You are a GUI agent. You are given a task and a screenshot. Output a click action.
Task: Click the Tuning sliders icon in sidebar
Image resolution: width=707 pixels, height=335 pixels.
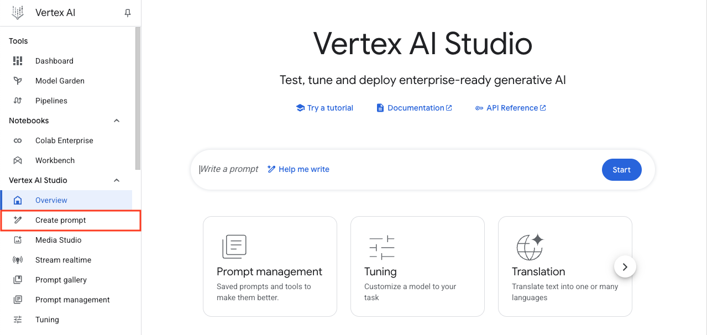tap(18, 320)
